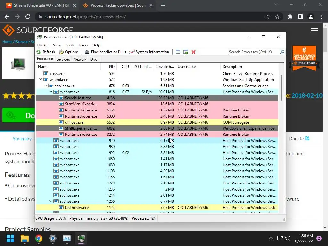Open the View menu
The height and width of the screenshot is (246, 328).
(57, 45)
